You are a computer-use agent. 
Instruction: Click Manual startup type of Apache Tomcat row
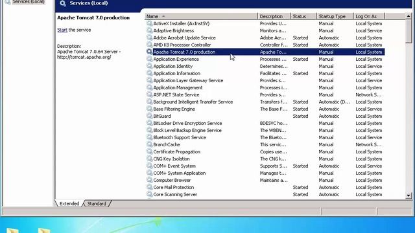[x=326, y=52]
